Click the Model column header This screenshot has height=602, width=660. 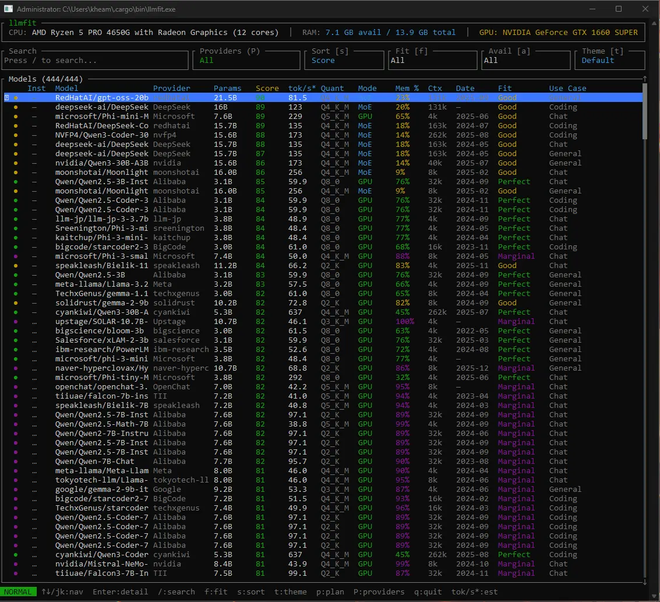tap(66, 89)
